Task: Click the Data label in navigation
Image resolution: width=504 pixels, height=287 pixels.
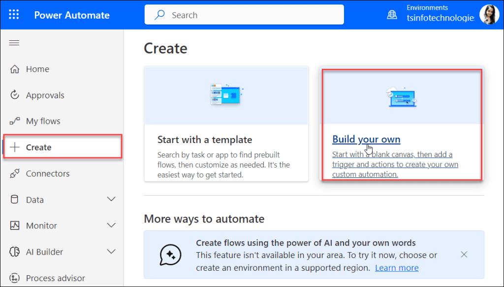Action: click(35, 200)
